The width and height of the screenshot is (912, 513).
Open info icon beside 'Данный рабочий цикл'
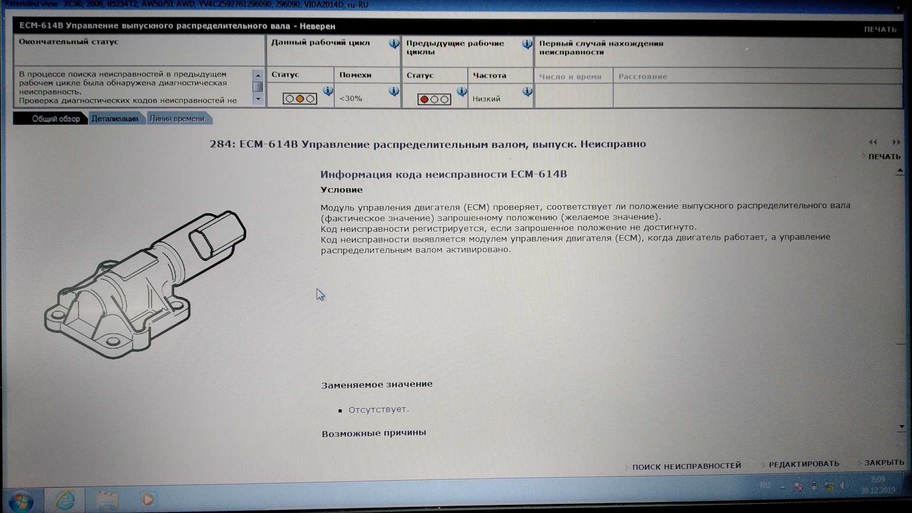394,44
